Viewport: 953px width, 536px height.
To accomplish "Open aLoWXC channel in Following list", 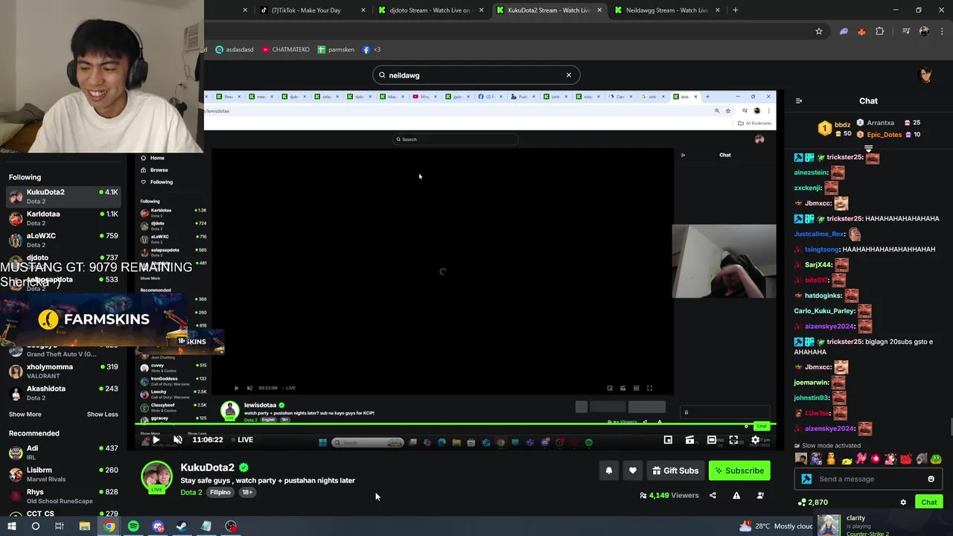I will click(63, 240).
